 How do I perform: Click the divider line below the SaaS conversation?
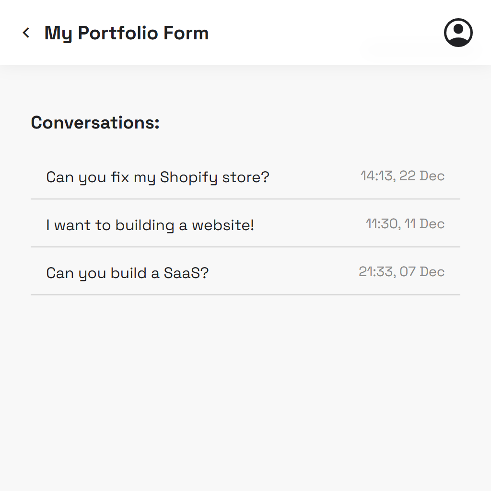coord(245,295)
